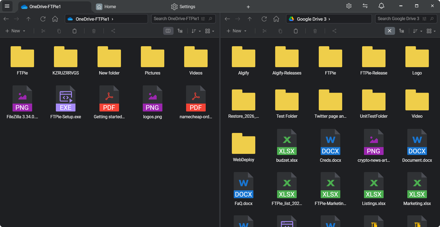
Task: Go back in the Google Drive pane
Action: (x=227, y=19)
